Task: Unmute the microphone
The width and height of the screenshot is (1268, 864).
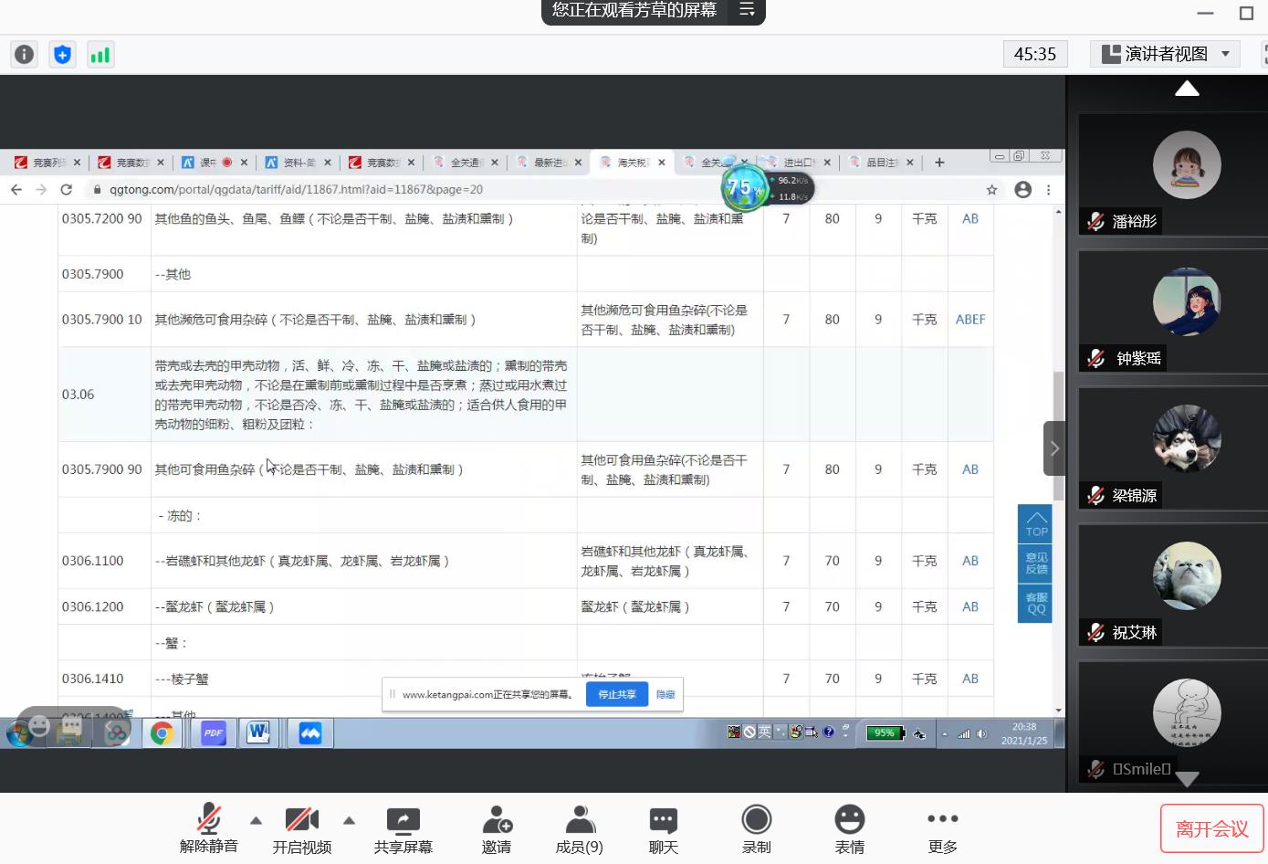Action: [209, 829]
